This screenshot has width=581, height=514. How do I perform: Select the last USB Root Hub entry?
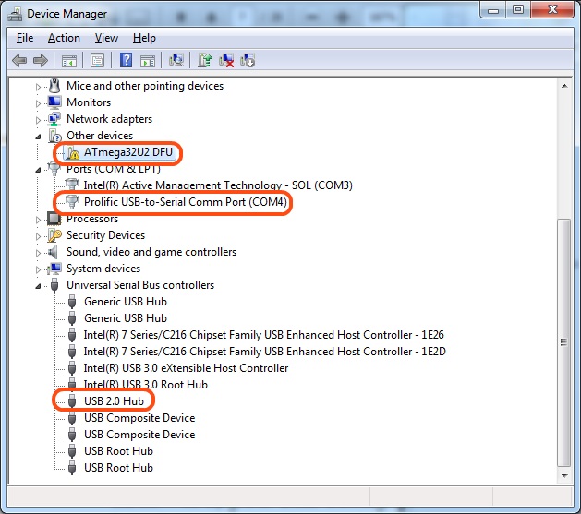tap(118, 468)
